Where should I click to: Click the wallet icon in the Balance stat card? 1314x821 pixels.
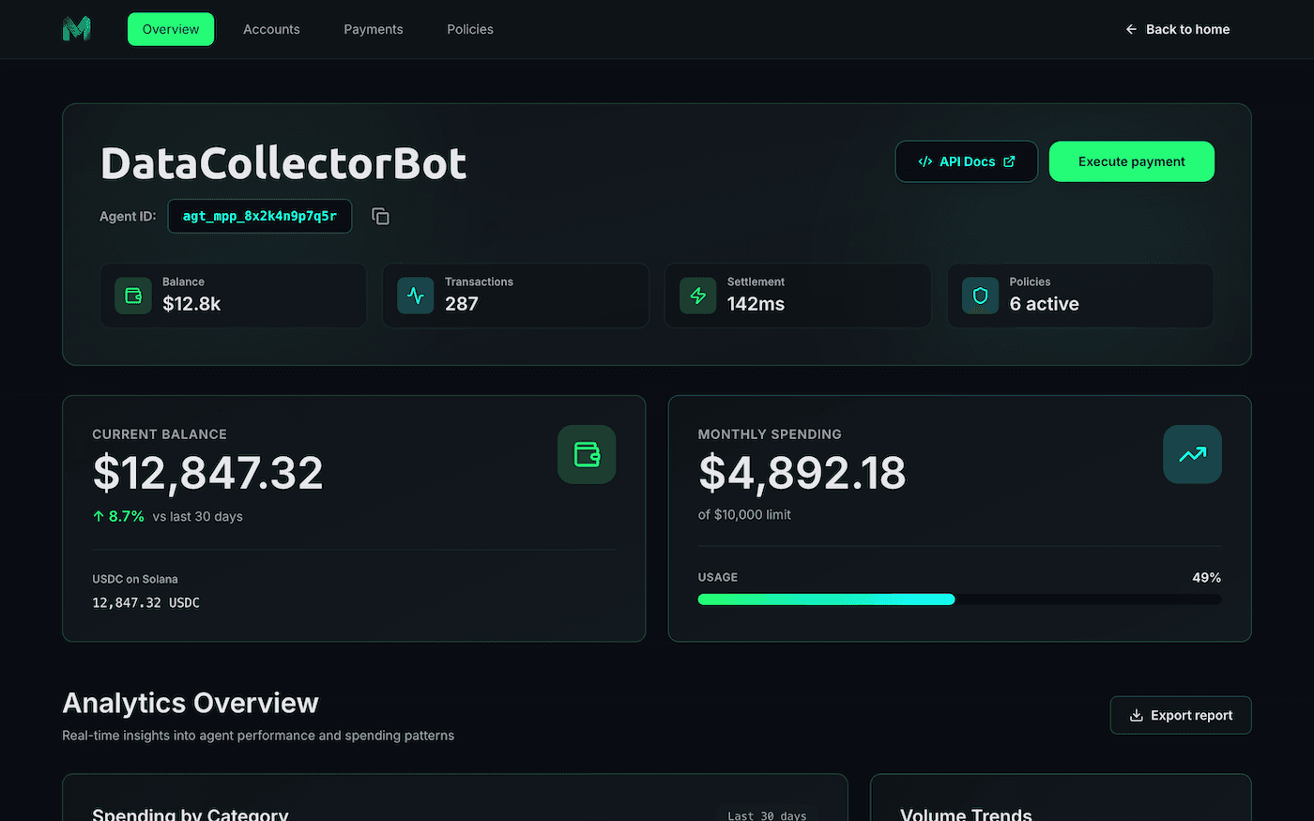[x=132, y=296]
